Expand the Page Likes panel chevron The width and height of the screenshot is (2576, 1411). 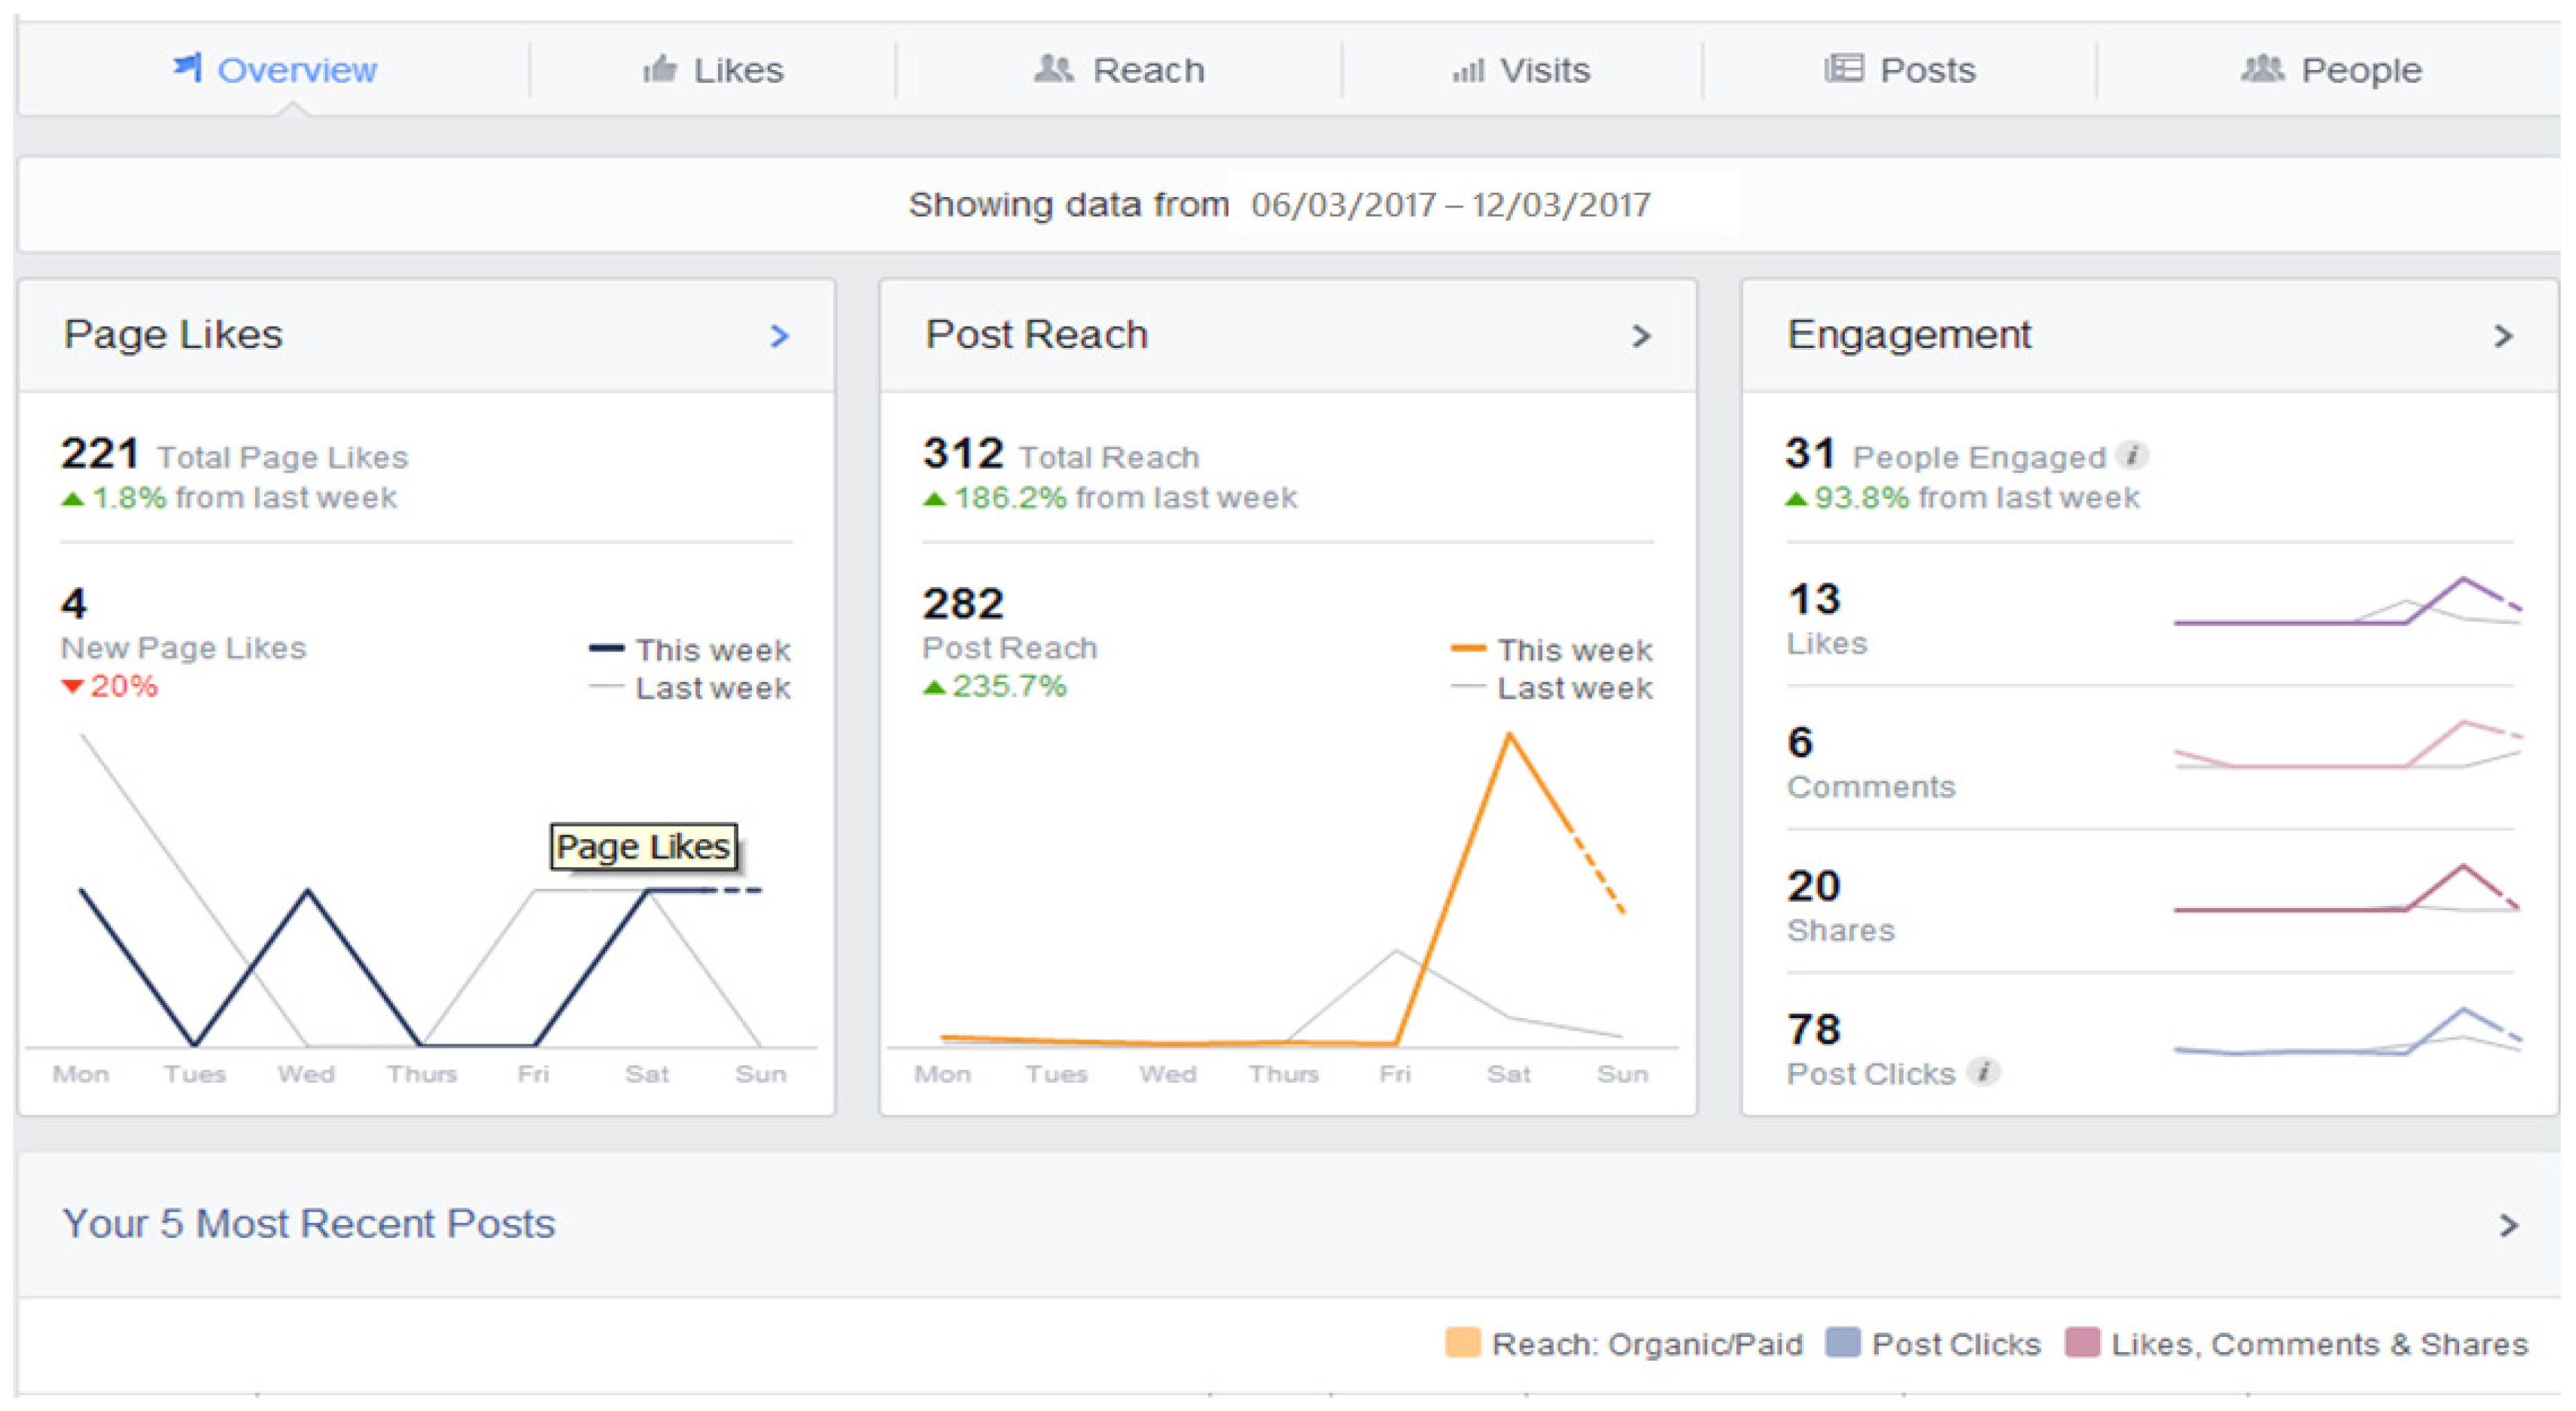780,336
